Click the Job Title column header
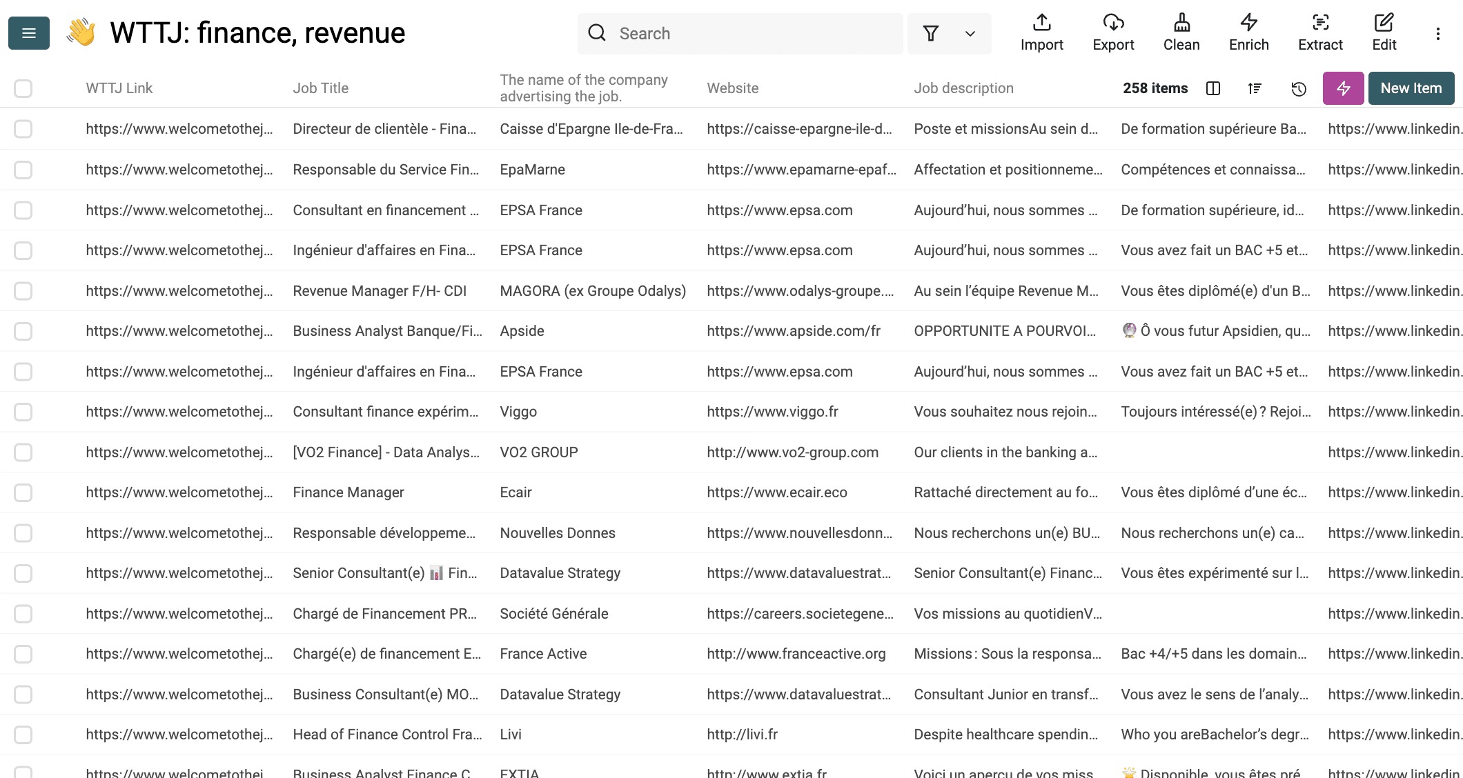This screenshot has height=778, width=1463. tap(320, 88)
